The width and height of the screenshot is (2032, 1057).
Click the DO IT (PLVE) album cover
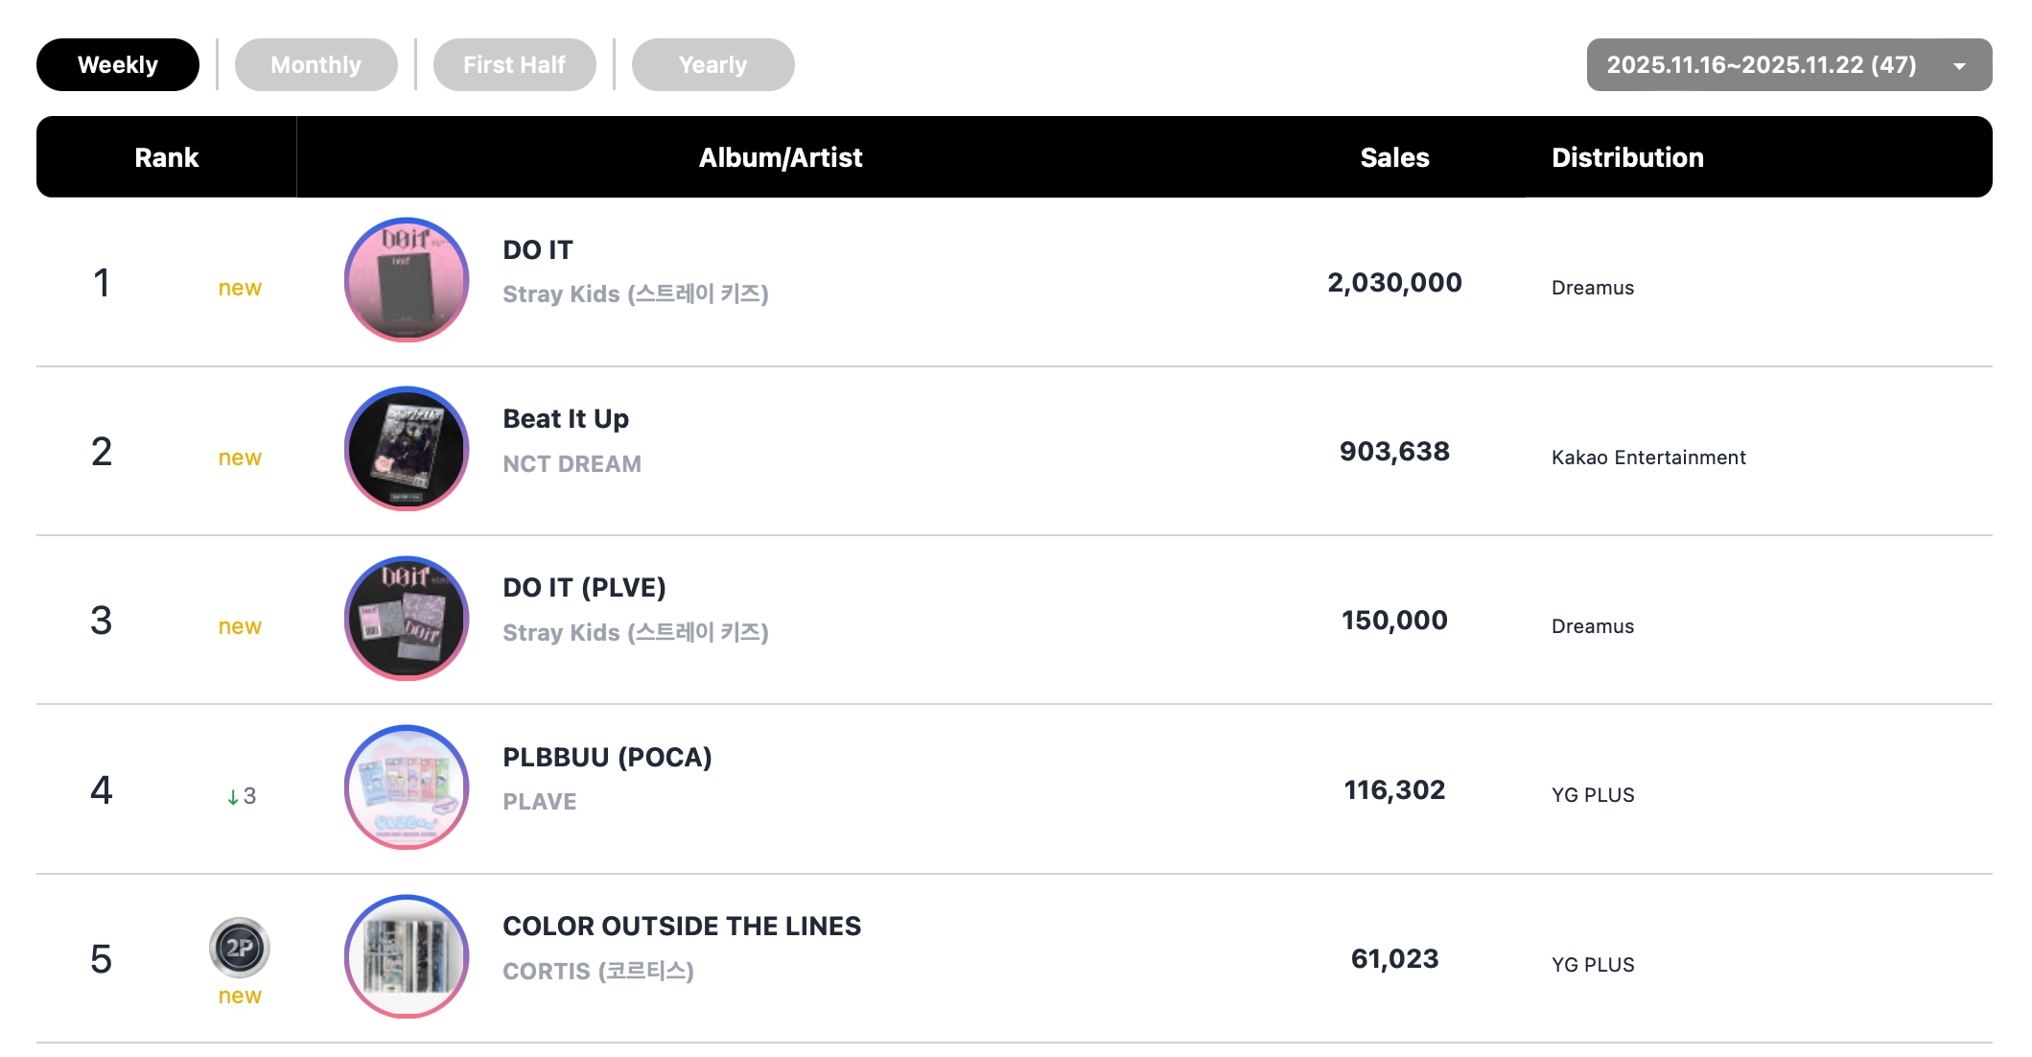(407, 619)
